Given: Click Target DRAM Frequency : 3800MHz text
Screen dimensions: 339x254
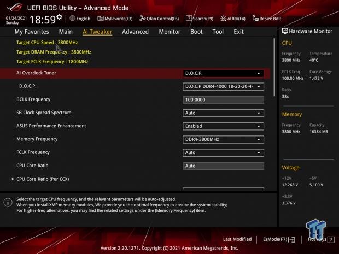Looking at the screenshot, I should pos(54,52).
